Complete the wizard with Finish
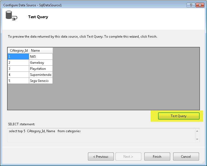The height and width of the screenshot is (166, 207). [x=157, y=157]
